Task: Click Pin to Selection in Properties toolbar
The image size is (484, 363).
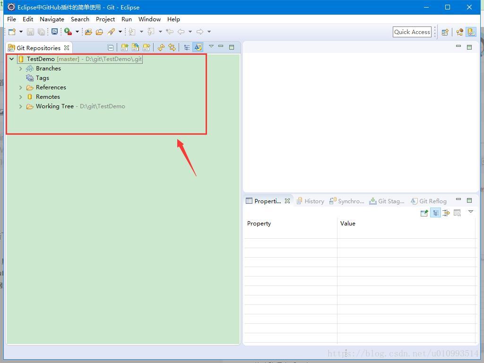Action: 424,213
